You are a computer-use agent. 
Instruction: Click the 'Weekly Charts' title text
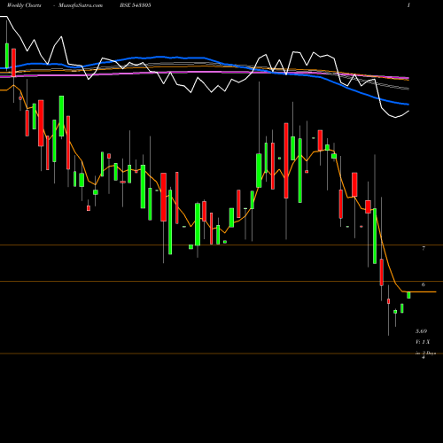point(24,5)
